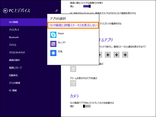The image size is (156, 117).
Task: Go back using the arrow beside PCとデバイス
Action: pos(5,11)
